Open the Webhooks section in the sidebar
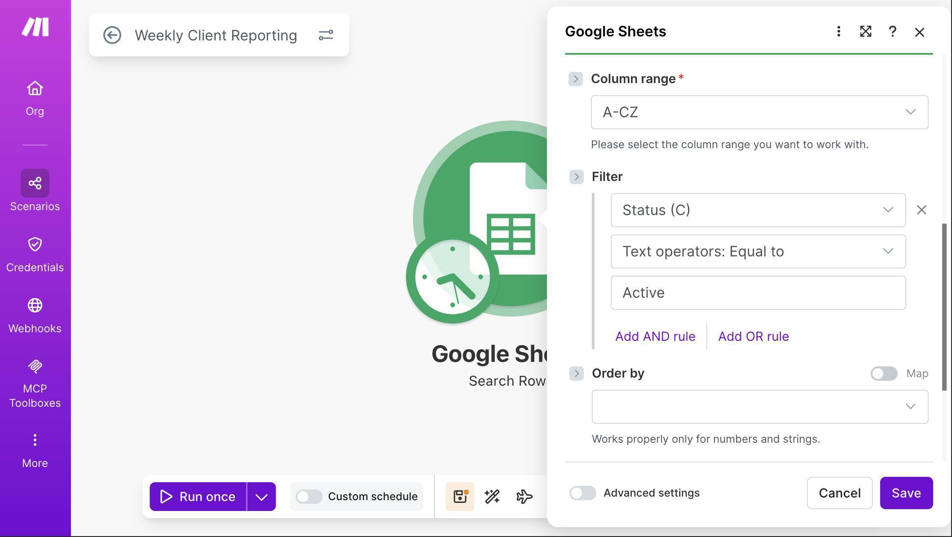The height and width of the screenshot is (537, 952). [35, 305]
